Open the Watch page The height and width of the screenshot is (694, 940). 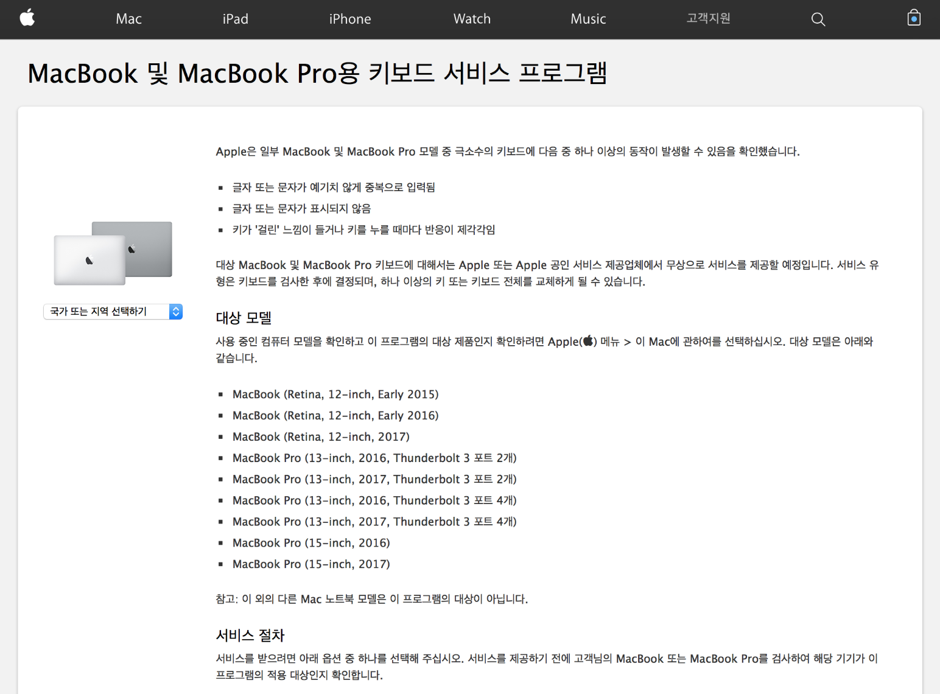click(x=471, y=19)
